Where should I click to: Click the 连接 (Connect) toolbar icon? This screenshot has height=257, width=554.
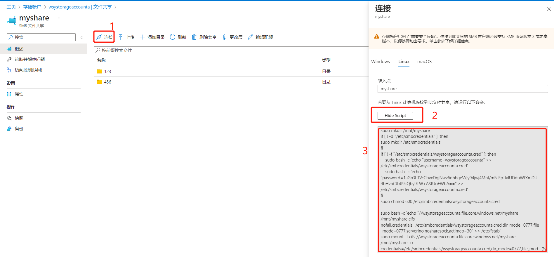tap(99, 37)
